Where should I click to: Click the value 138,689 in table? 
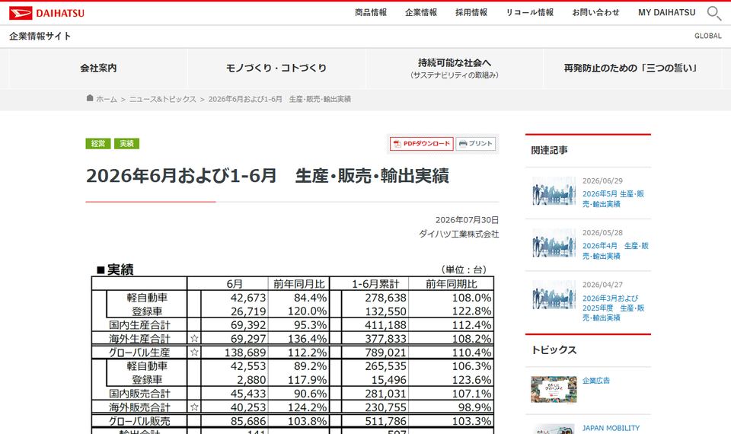click(245, 353)
